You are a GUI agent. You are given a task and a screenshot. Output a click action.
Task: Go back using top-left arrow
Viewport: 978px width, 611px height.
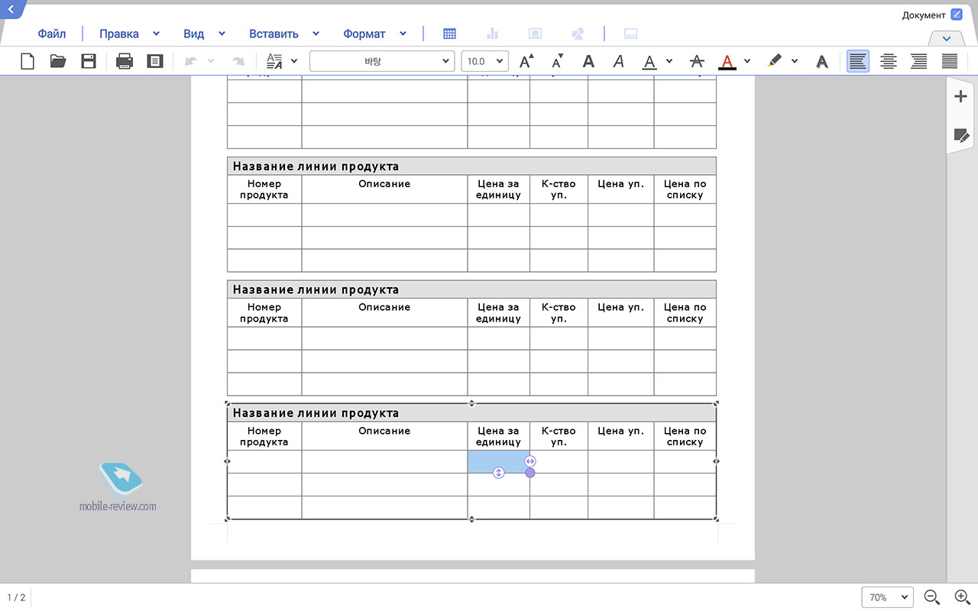pyautogui.click(x=11, y=8)
